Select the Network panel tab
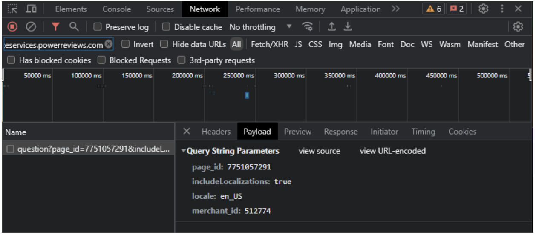Screen dimensions: 536x235 pyautogui.click(x=205, y=9)
